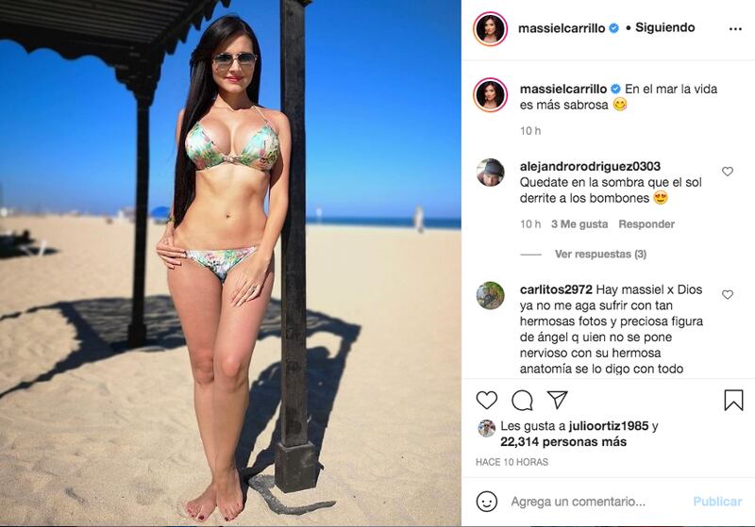Open 3 Me gusta on first comment
This screenshot has height=527, width=755.
[x=579, y=224]
